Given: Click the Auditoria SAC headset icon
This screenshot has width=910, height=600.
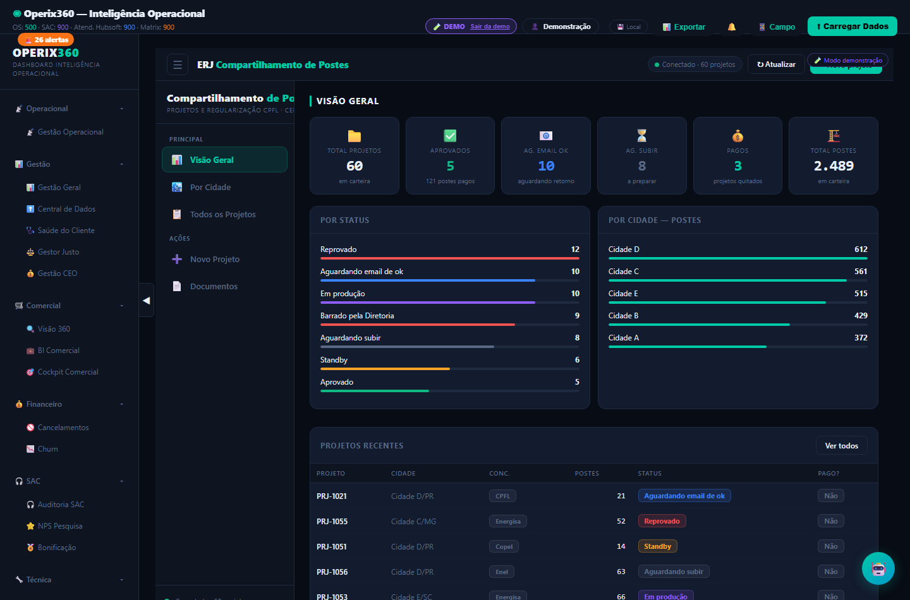Looking at the screenshot, I should (x=30, y=505).
